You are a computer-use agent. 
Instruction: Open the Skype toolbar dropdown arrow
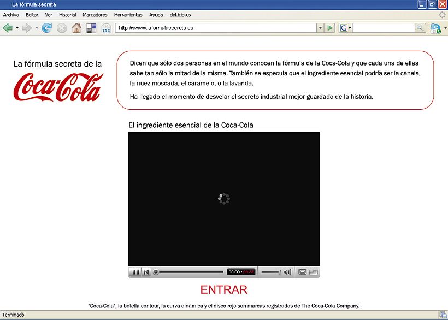pyautogui.click(x=445, y=28)
